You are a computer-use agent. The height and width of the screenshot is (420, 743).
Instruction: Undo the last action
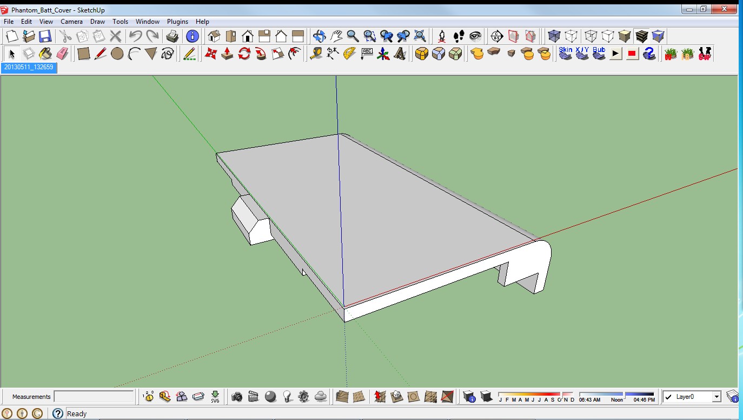click(x=136, y=36)
